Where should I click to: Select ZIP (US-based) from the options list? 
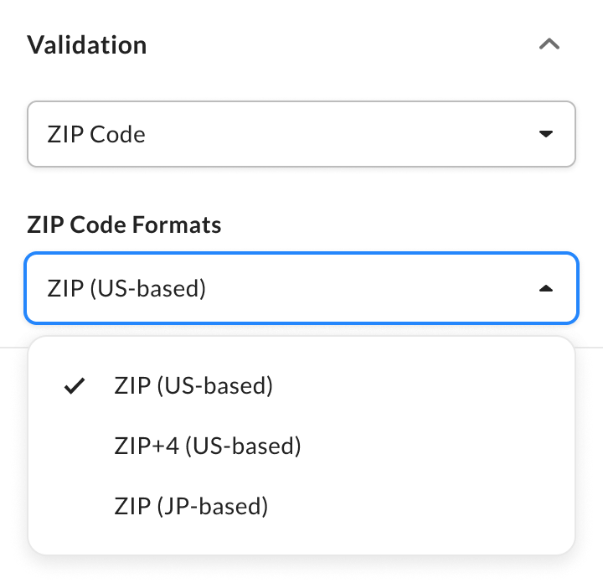[x=193, y=386]
